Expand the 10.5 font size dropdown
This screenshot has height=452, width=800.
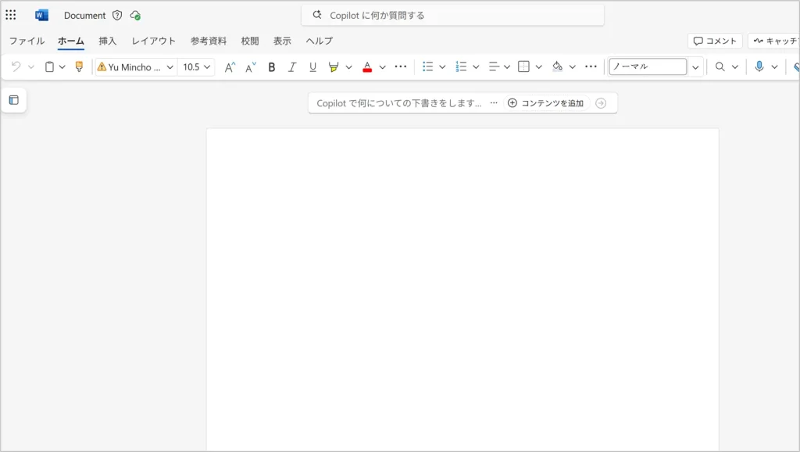click(x=207, y=67)
